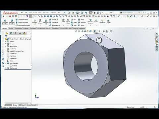Image resolution: width=159 pixels, height=119 pixels.
Task: Open the Insert menu
Action: click(x=35, y=13)
